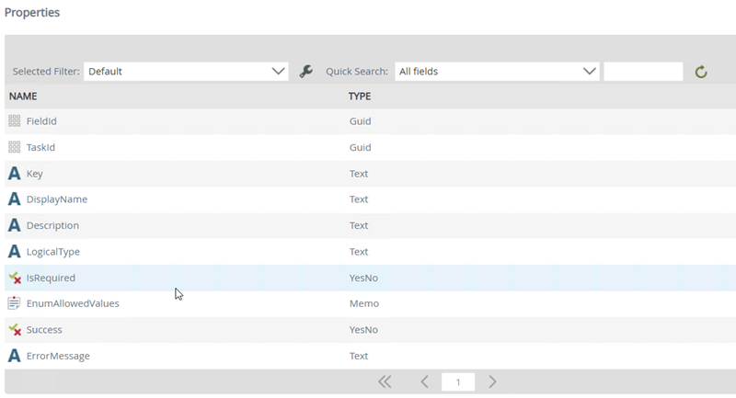The image size is (736, 398).
Task: Go to the first page
Action: (385, 381)
